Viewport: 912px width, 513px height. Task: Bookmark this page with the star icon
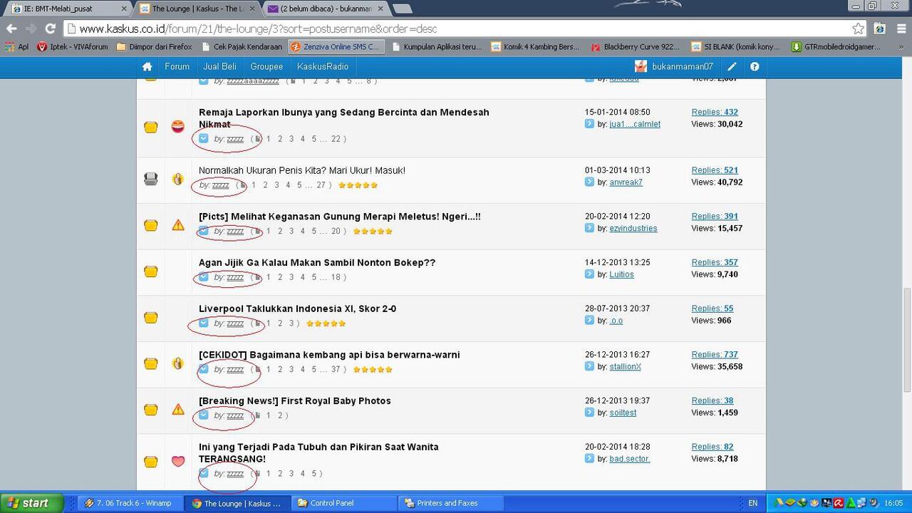click(x=859, y=29)
